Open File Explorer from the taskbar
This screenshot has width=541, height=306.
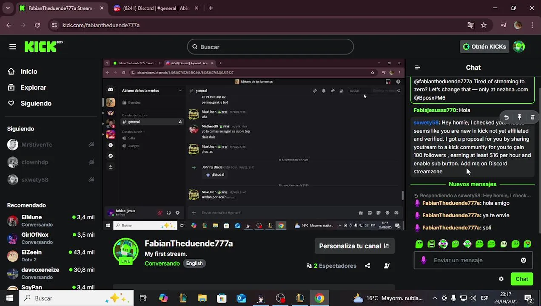(x=202, y=298)
